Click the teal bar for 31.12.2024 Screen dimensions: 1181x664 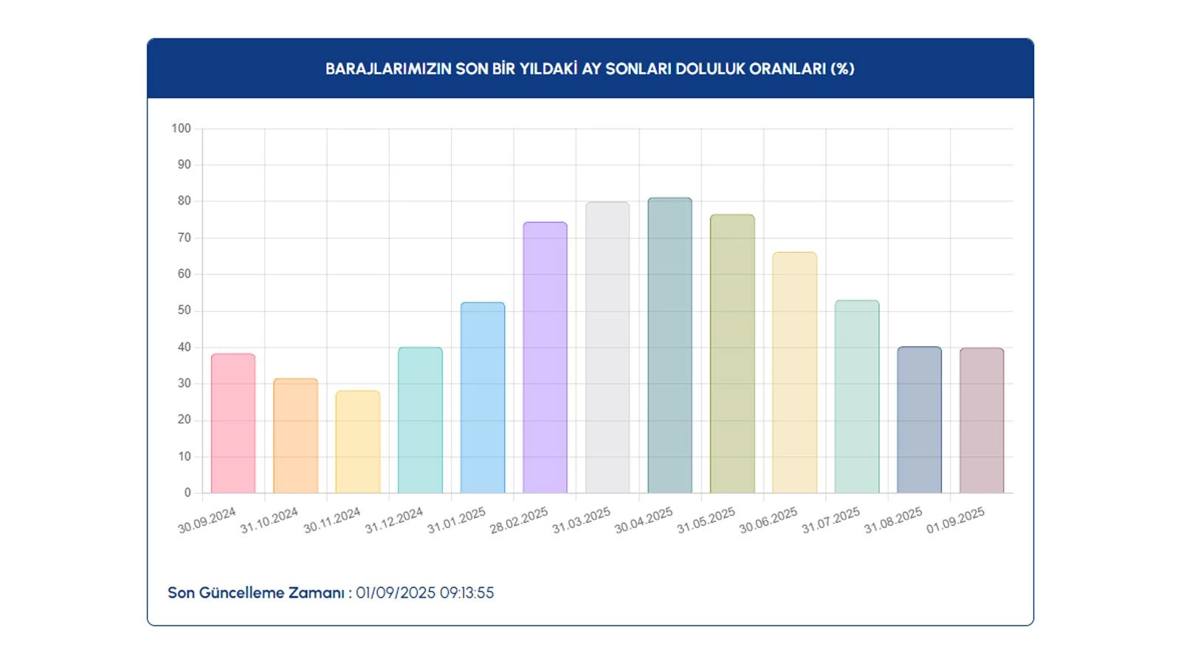pyautogui.click(x=420, y=421)
